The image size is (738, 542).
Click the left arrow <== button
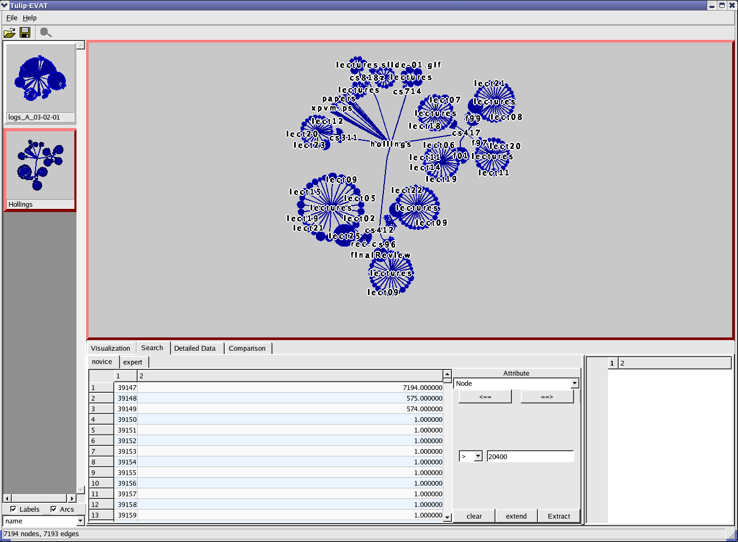(x=485, y=397)
